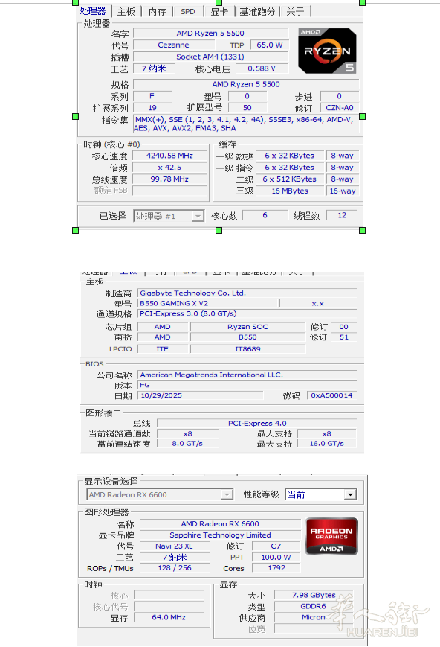Switch to the 内存 tab
The height and width of the screenshot is (647, 440).
pyautogui.click(x=158, y=12)
